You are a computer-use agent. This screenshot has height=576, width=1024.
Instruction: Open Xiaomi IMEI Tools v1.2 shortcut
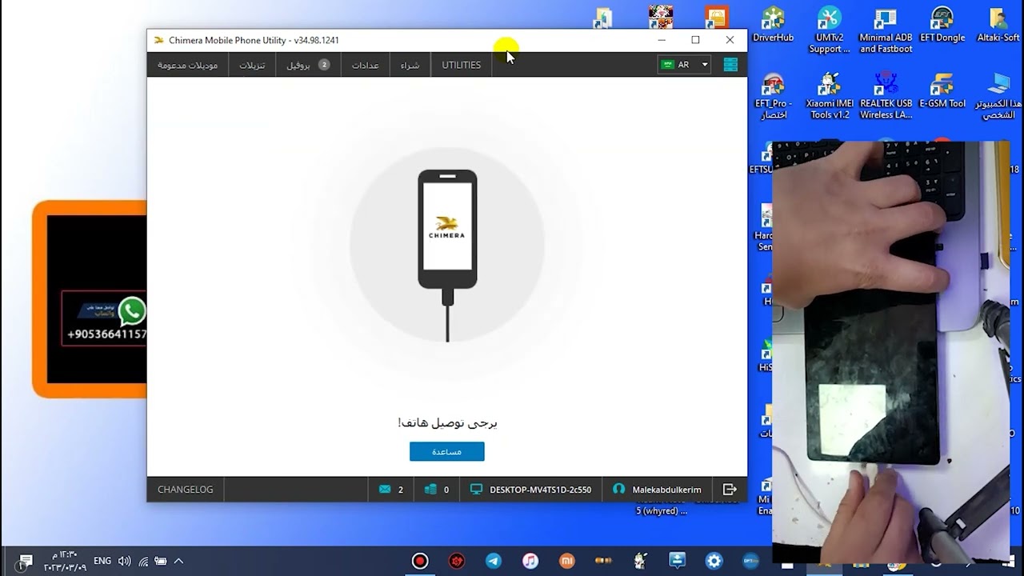pyautogui.click(x=830, y=96)
